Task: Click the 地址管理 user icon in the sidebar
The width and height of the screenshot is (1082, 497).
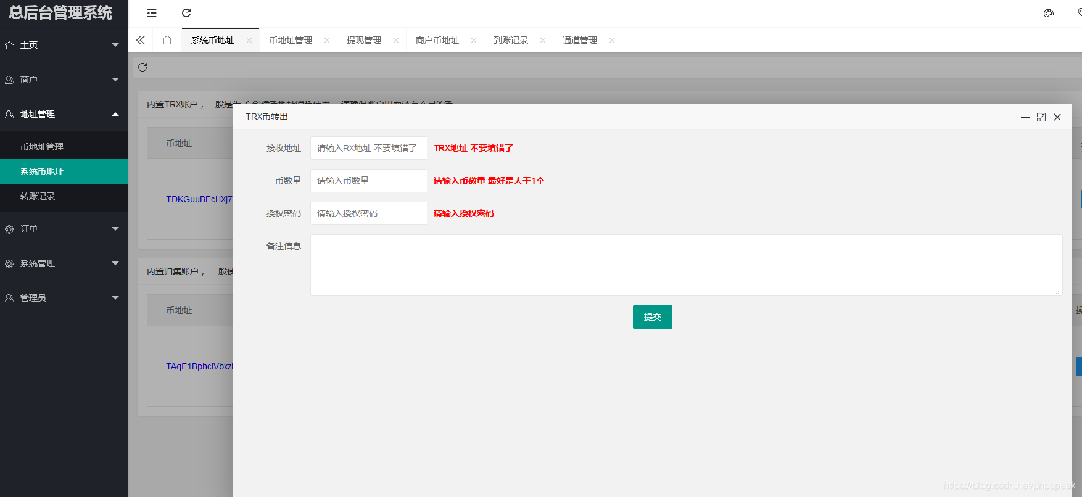Action: 9,114
